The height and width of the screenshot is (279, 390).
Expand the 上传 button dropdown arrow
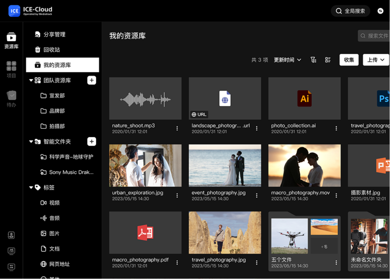[x=383, y=60]
